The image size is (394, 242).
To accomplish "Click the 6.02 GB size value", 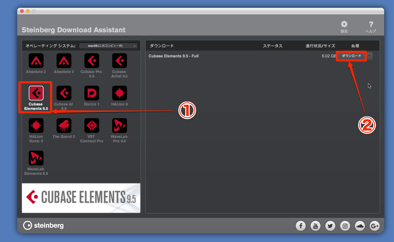I will tap(329, 56).
